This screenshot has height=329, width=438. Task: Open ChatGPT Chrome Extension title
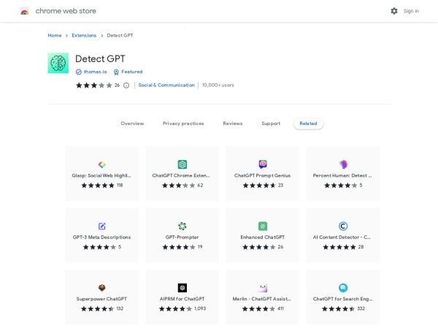(x=181, y=175)
